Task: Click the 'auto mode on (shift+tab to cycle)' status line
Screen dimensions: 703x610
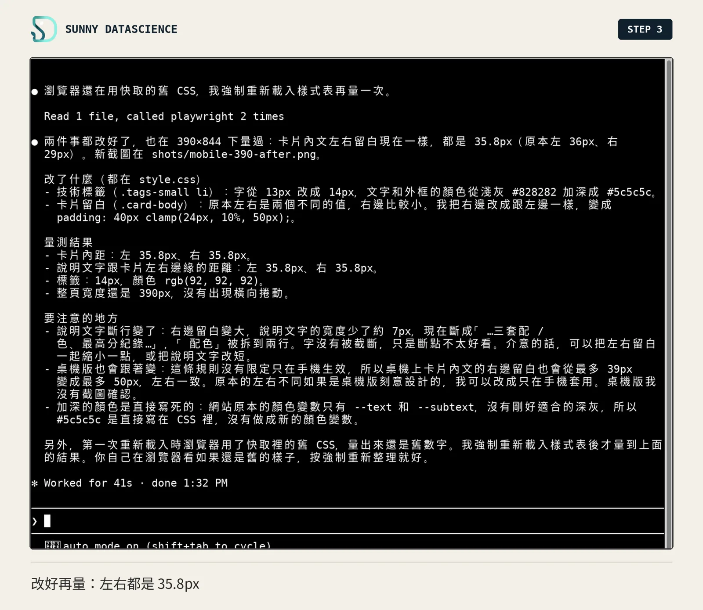Action: tap(158, 545)
